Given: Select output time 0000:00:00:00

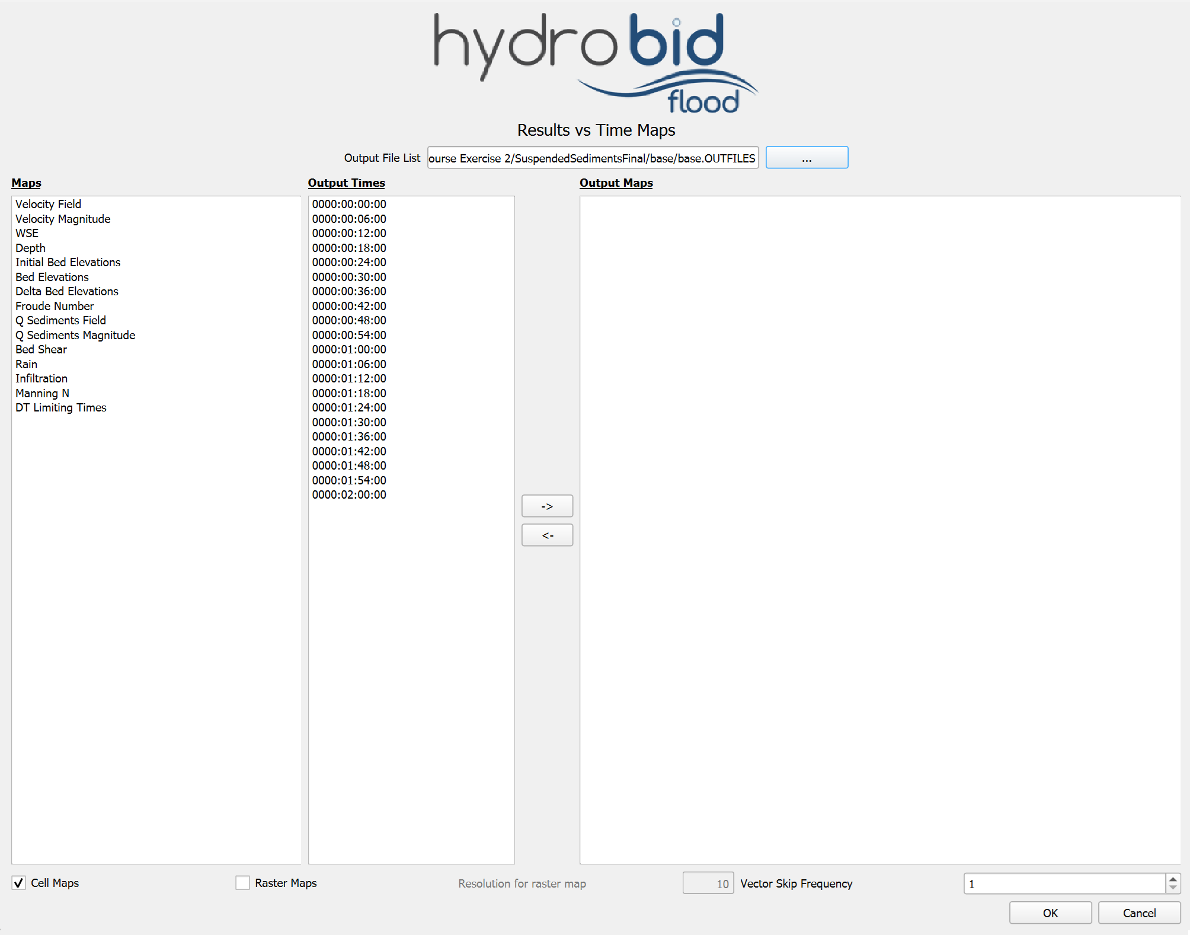Looking at the screenshot, I should point(349,204).
